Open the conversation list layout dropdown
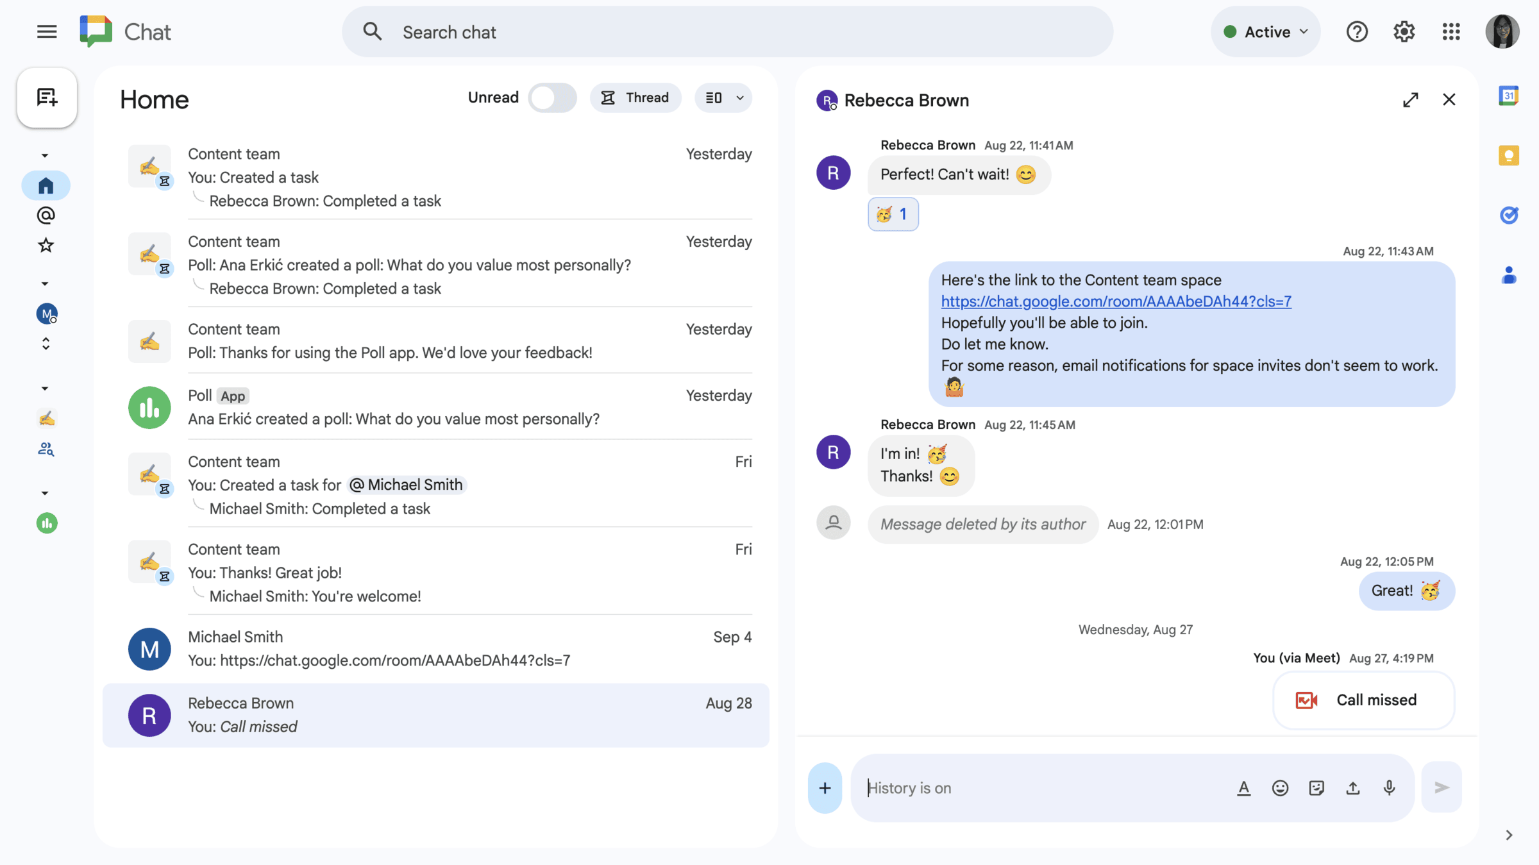1539x865 pixels. coord(723,97)
